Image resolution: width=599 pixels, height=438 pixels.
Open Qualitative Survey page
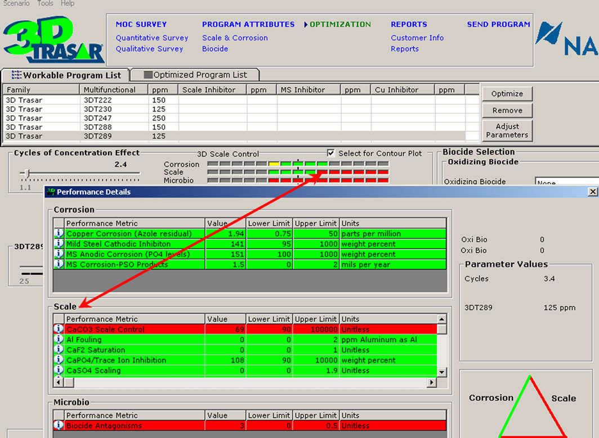pos(149,49)
